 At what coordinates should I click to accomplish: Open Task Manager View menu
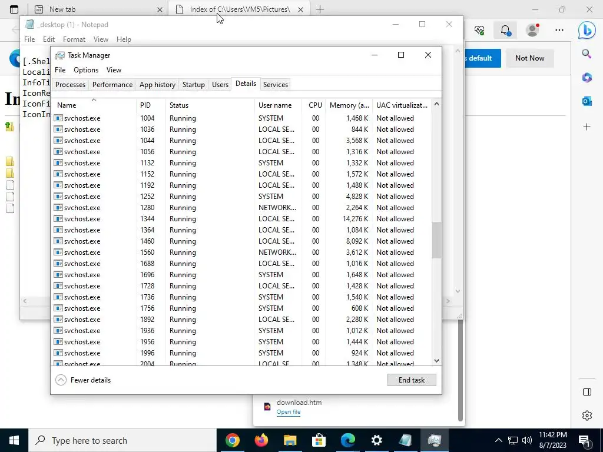(114, 70)
